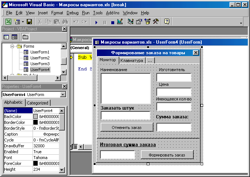Click the View Code icon in Project panel

coord(6,37)
